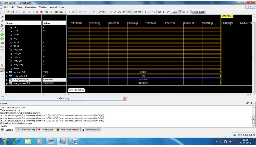256x147 pixels.
Task: Expand the rwtu_addr bus signal
Action: [x=7, y=76]
